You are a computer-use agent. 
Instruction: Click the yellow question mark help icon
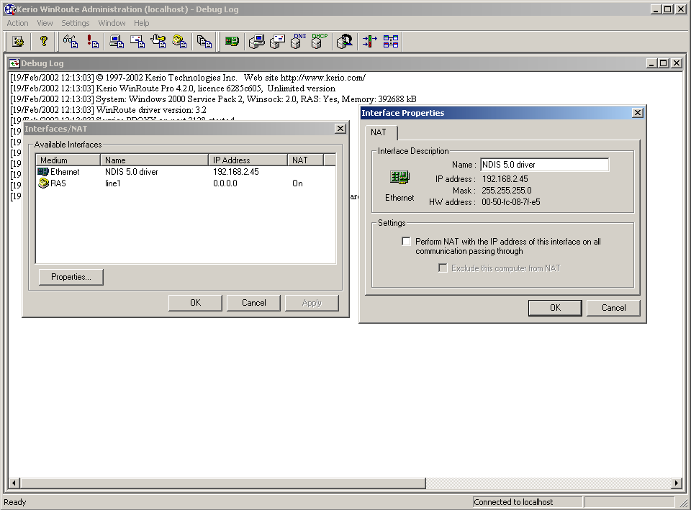(44, 42)
